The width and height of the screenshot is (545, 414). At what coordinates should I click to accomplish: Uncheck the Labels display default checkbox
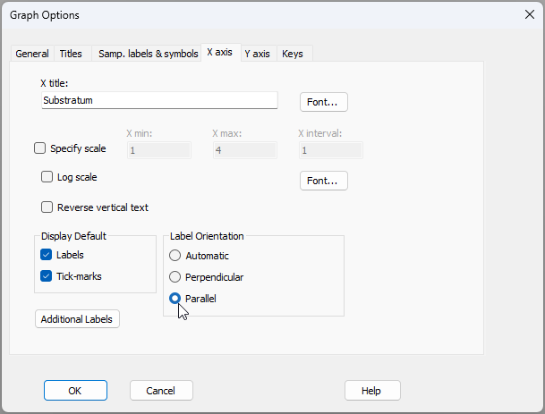click(x=47, y=255)
